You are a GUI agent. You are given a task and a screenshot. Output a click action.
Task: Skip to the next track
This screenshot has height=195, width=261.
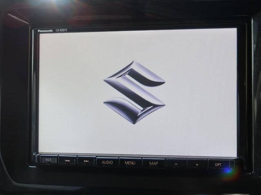click(x=86, y=161)
